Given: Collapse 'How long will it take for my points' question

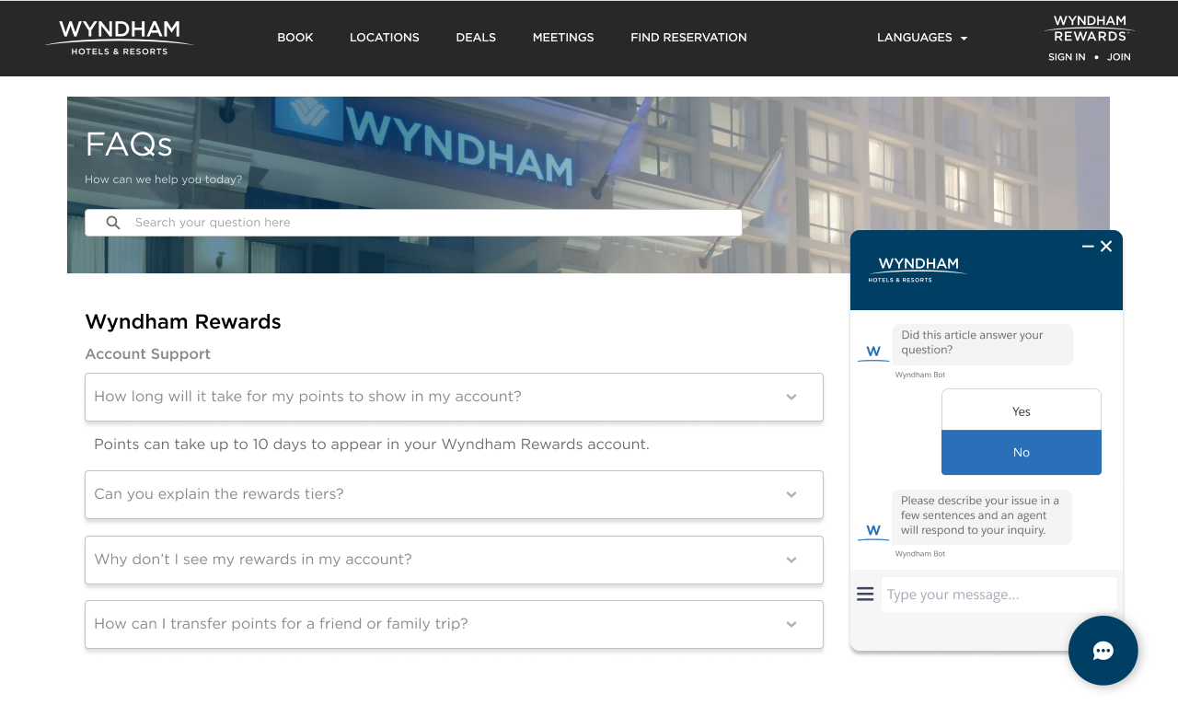Looking at the screenshot, I should [x=454, y=397].
